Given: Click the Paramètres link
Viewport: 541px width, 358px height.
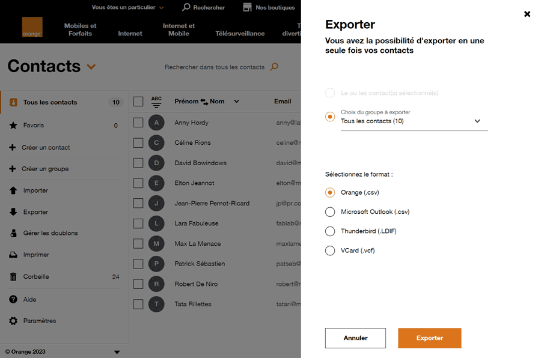Looking at the screenshot, I should [x=40, y=321].
